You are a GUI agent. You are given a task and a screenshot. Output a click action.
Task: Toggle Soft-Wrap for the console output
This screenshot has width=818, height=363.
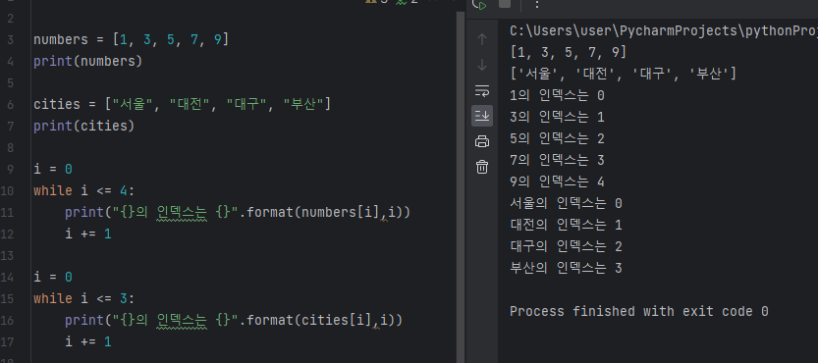(482, 91)
